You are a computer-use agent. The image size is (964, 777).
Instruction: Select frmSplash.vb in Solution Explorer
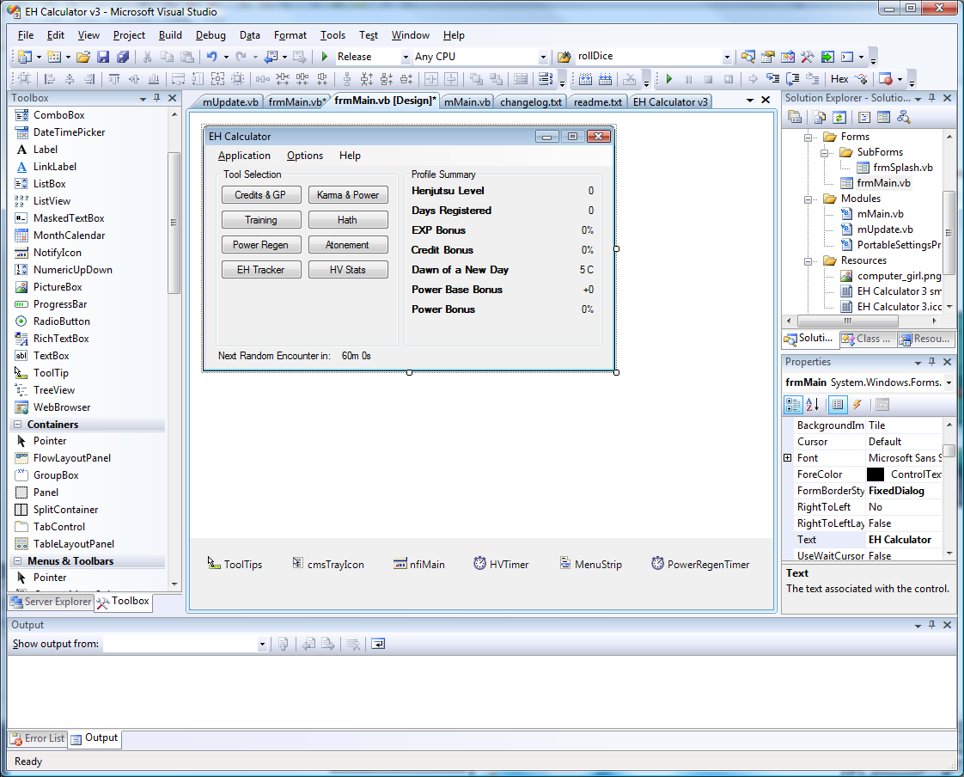pos(895,168)
